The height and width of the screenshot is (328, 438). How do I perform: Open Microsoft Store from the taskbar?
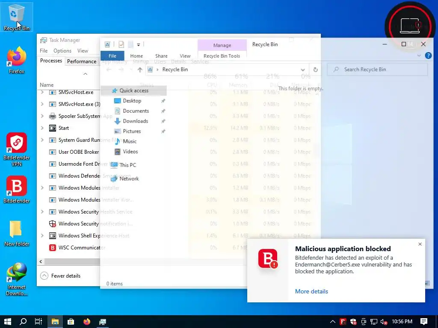pos(71,322)
